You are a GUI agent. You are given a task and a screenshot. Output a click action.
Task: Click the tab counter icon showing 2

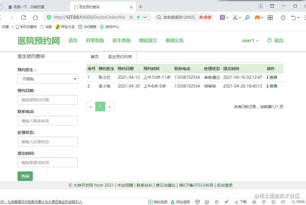(x=261, y=6)
